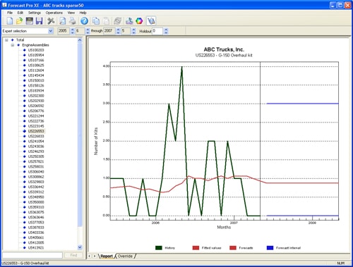Click the print preview icon

[63, 21]
